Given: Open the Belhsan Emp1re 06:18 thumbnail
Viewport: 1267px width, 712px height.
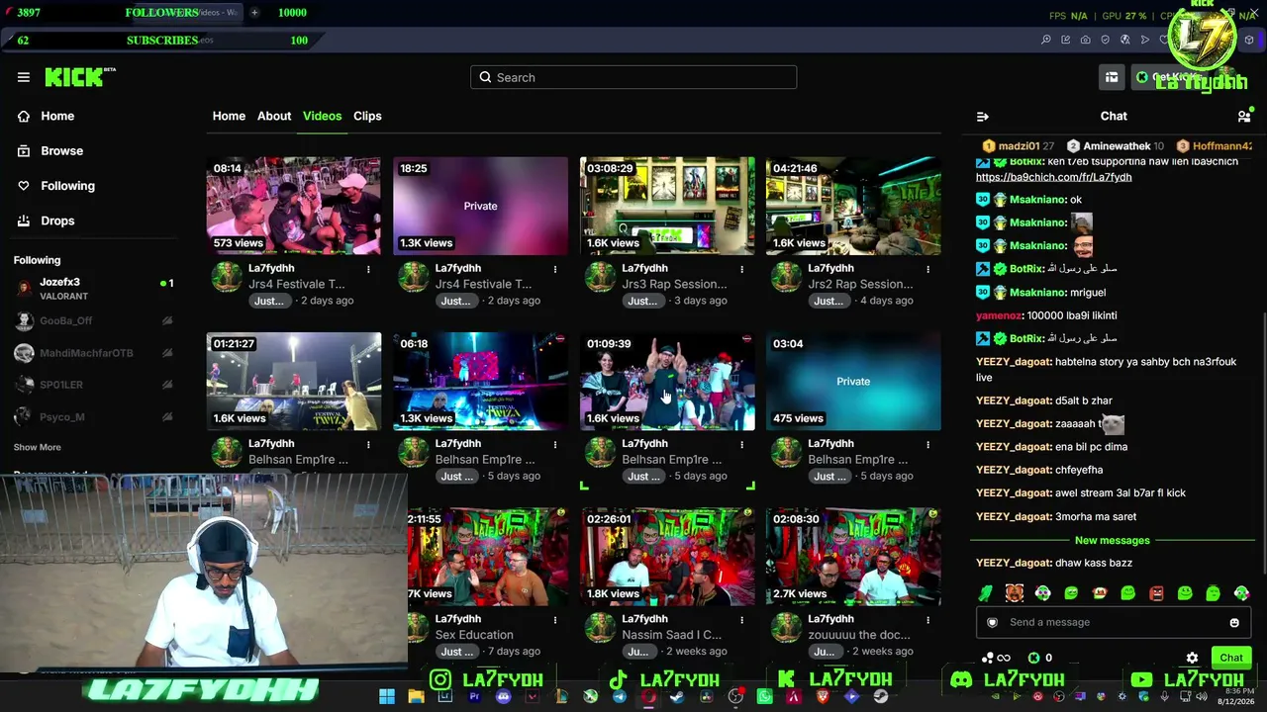Looking at the screenshot, I should click(480, 382).
